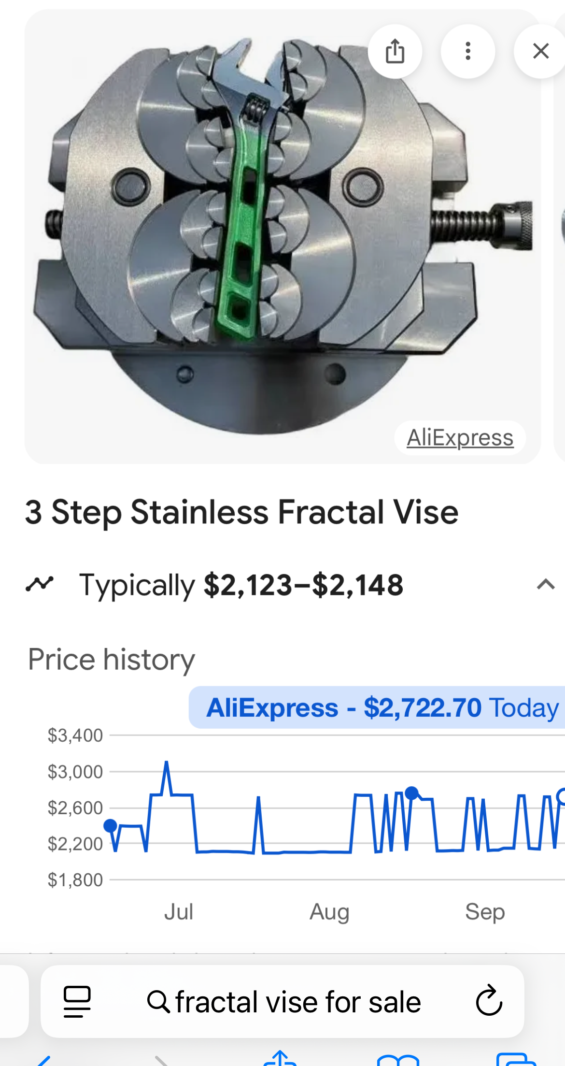Tap the Typically $2,123–$2,148 price row
The image size is (565, 1066).
240,585
